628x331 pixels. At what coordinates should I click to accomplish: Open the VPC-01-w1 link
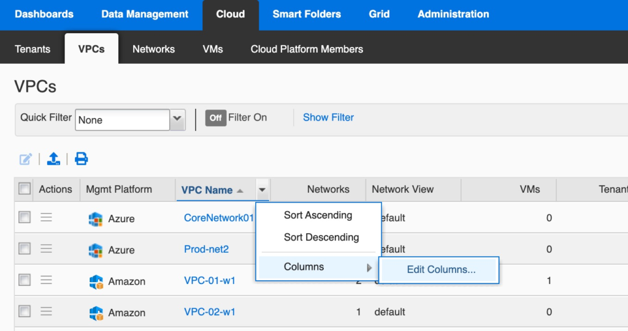(210, 281)
